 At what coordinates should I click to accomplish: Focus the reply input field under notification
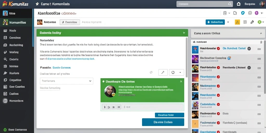click(x=152, y=107)
